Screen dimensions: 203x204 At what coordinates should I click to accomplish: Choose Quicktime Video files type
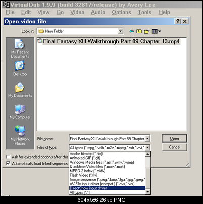107,167
